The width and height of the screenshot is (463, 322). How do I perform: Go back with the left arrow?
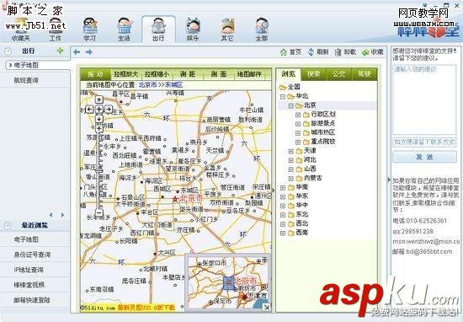point(77,52)
